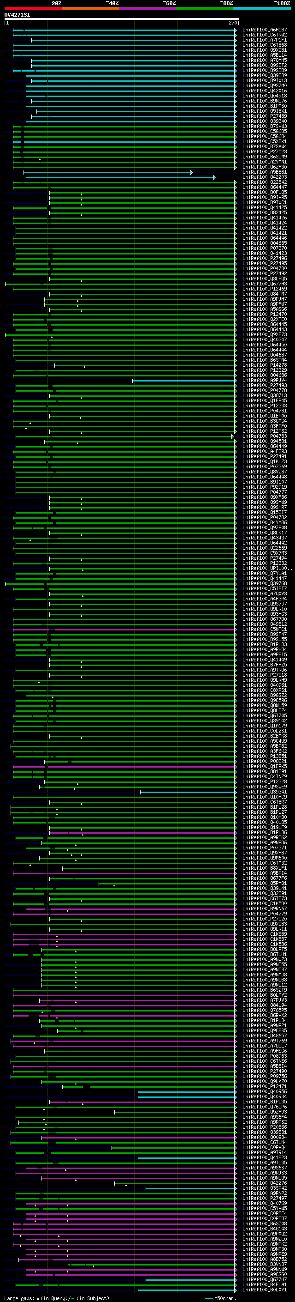Click the UniRef100_P92919 label
Image resolution: width=295 pixels, height=1302 pixels.
click(265, 487)
